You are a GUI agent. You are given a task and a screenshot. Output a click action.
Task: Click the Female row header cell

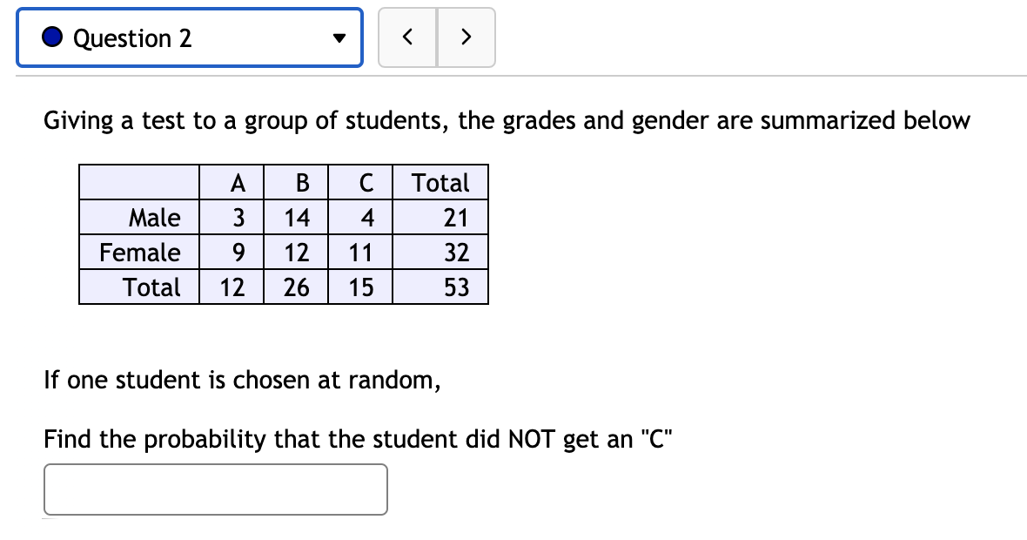point(140,253)
